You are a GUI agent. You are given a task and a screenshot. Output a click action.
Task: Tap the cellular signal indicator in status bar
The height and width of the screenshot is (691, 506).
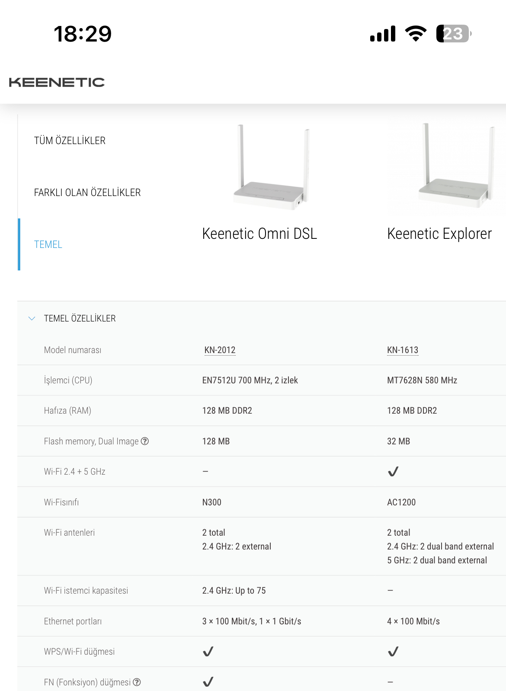[x=383, y=34]
